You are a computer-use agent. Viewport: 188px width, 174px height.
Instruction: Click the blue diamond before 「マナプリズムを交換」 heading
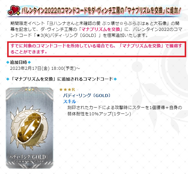[8, 79]
